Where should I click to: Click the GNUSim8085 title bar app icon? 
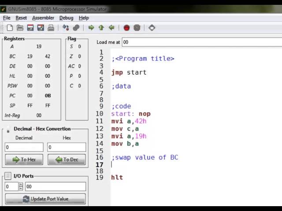[3, 9]
